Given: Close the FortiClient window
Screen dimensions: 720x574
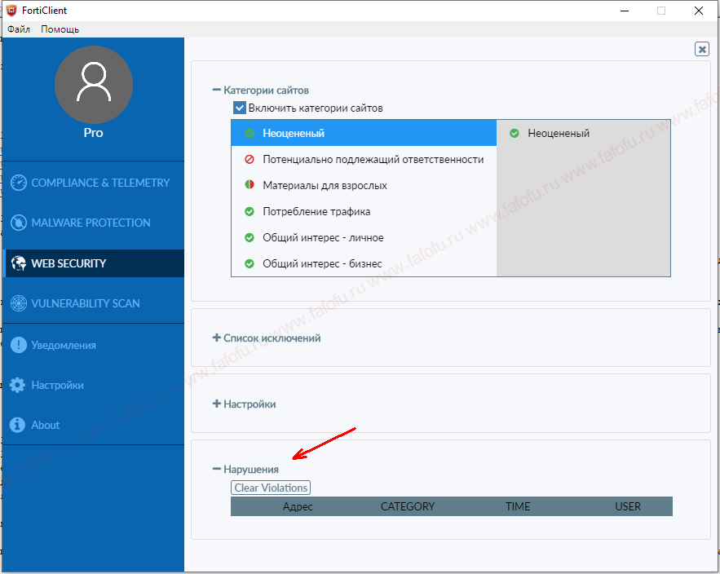Looking at the screenshot, I should [x=699, y=11].
